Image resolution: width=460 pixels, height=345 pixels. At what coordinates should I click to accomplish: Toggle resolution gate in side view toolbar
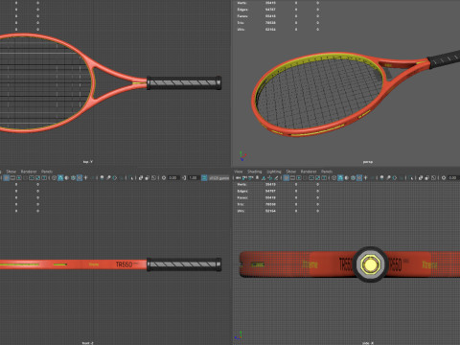point(299,177)
